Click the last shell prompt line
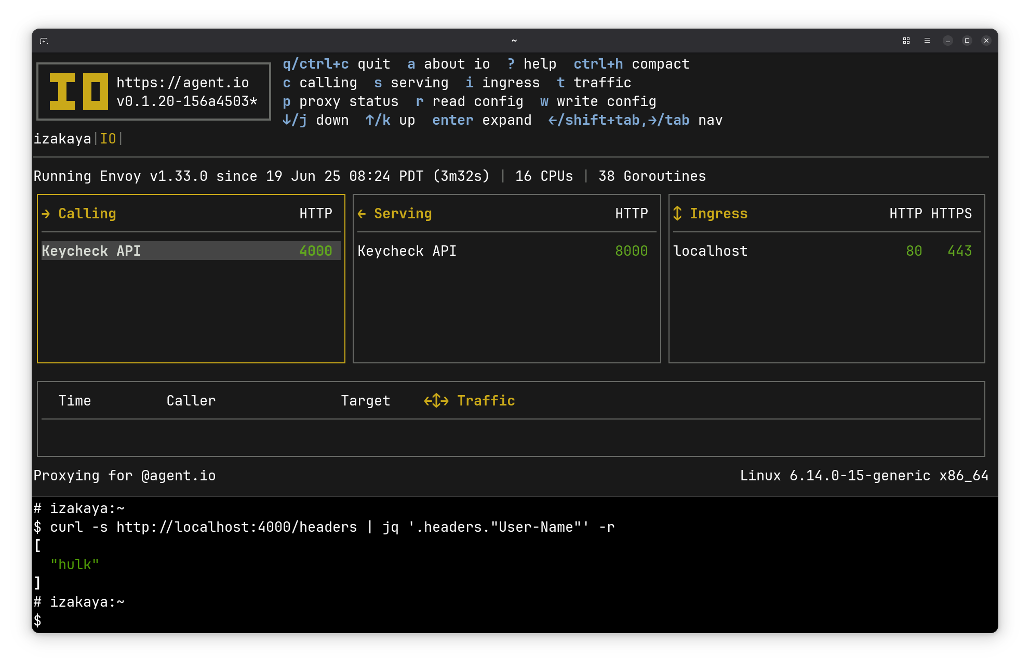Viewport: 1030px width, 668px height. (37, 621)
